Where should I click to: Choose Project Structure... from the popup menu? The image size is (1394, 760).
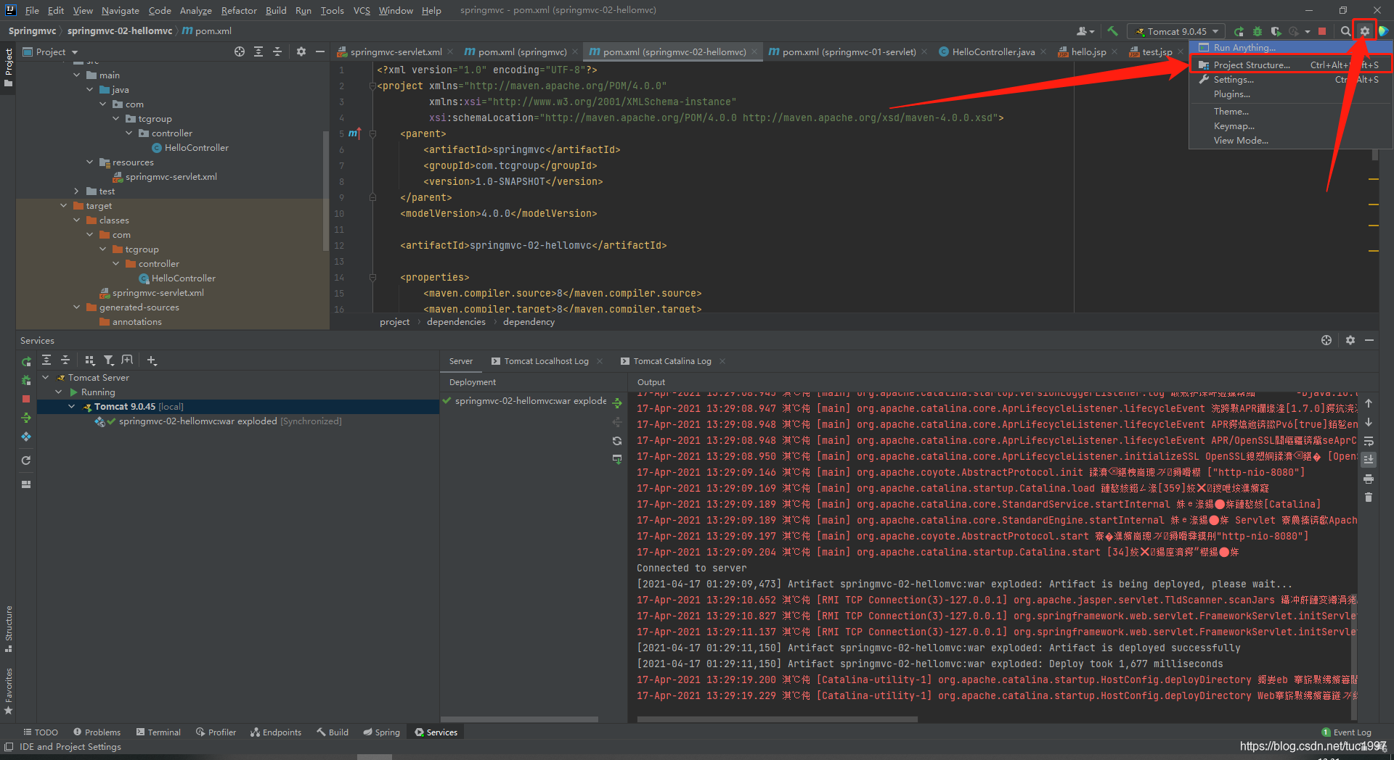pyautogui.click(x=1289, y=65)
